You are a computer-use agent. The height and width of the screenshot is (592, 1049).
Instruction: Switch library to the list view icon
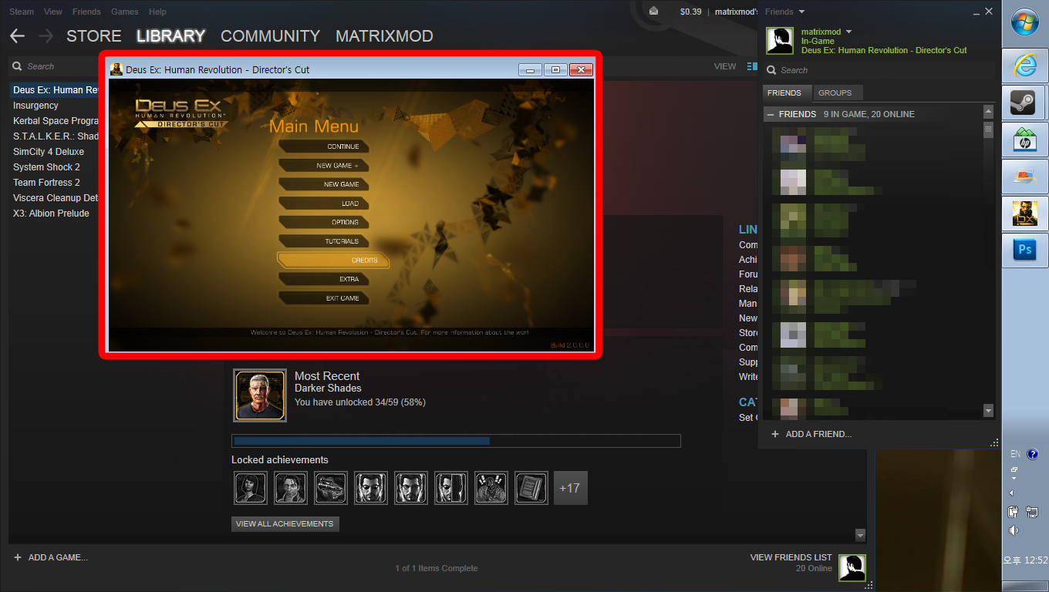[x=752, y=66]
